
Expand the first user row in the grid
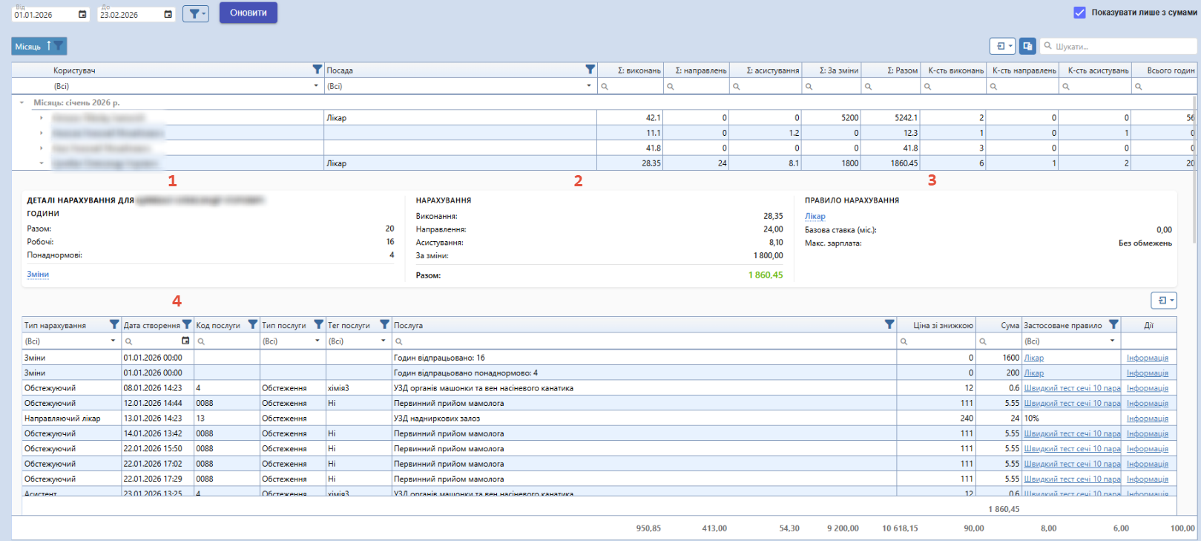click(x=42, y=118)
